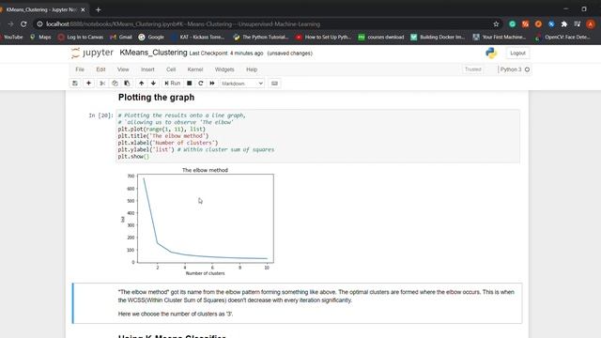Open the Gmail bookmark

121,38
